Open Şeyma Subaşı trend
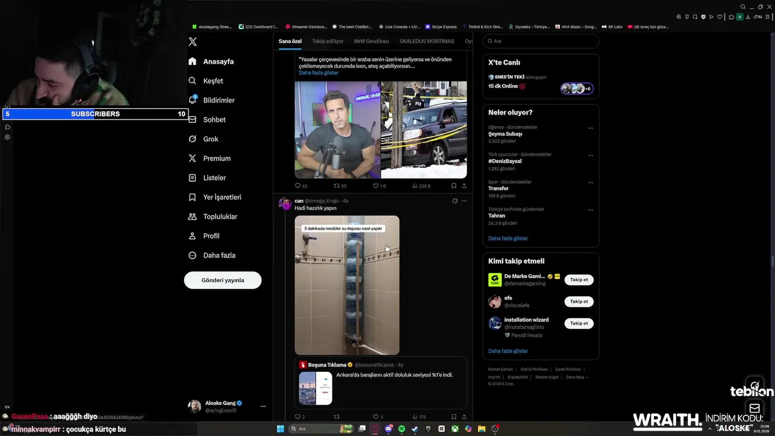775x436 pixels. coord(505,134)
